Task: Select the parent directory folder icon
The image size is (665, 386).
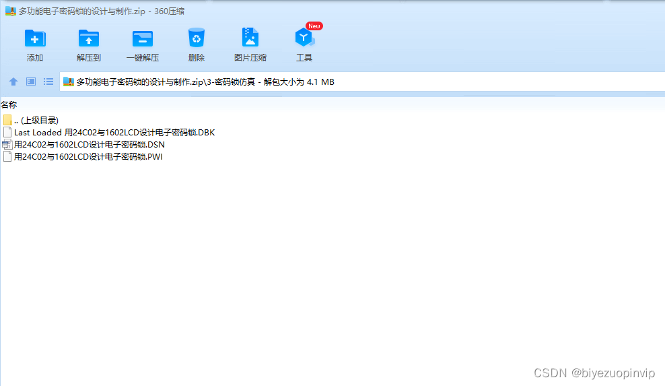Action: (x=7, y=120)
